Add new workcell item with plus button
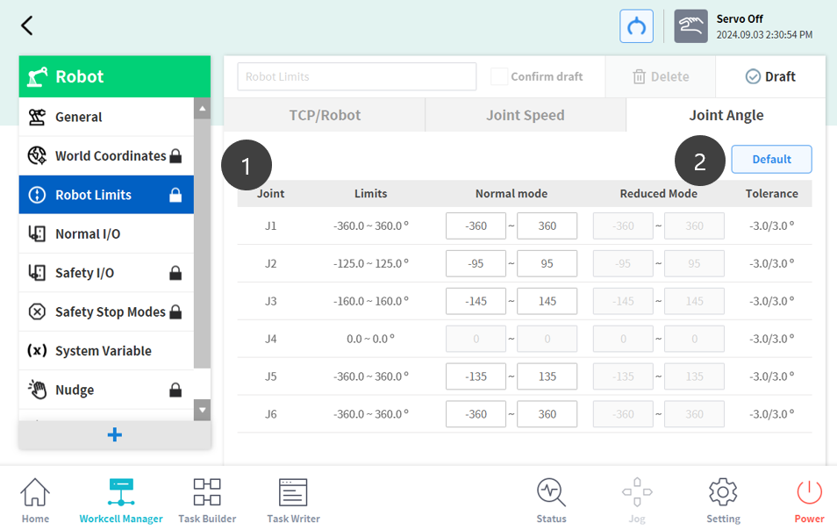This screenshot has width=837, height=530. [115, 435]
